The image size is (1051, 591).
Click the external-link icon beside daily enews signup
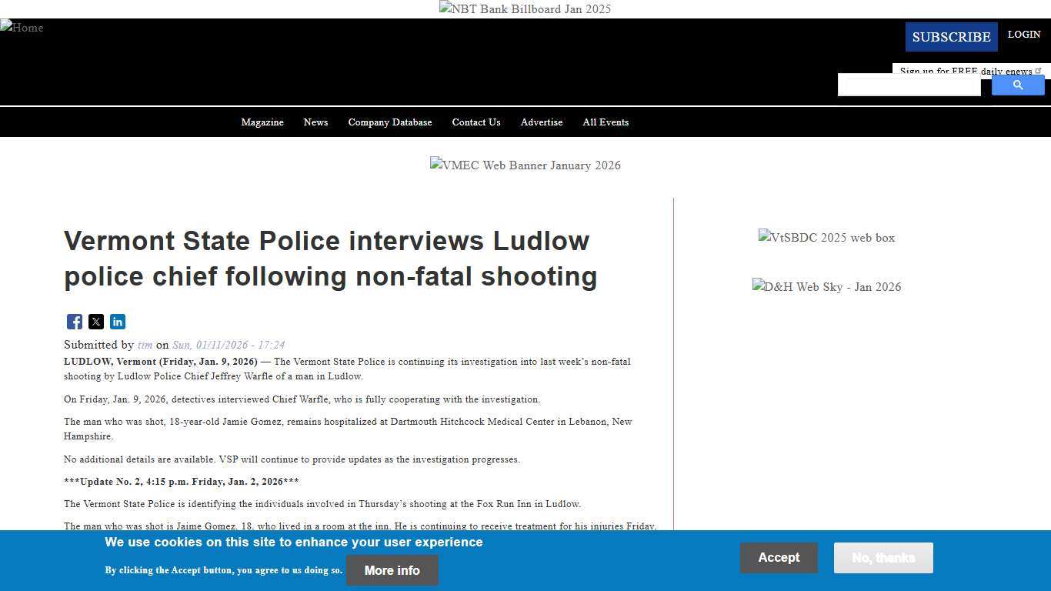(1039, 68)
